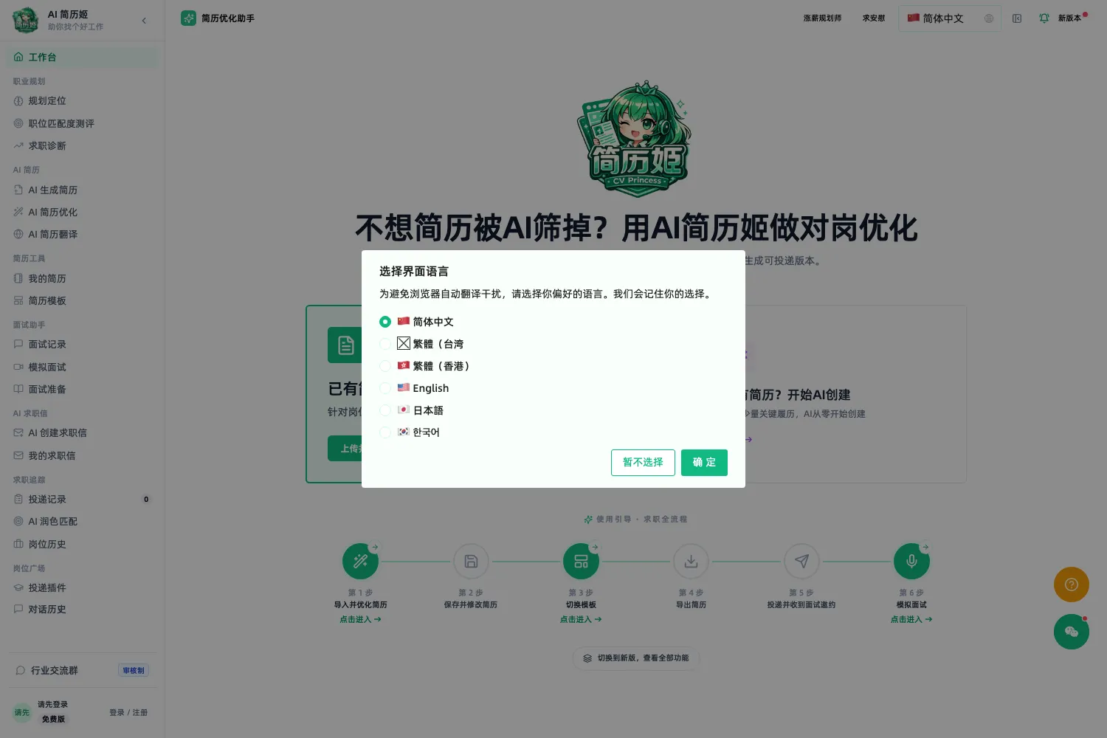Open AI 简历优化 sidebar item

click(83, 212)
